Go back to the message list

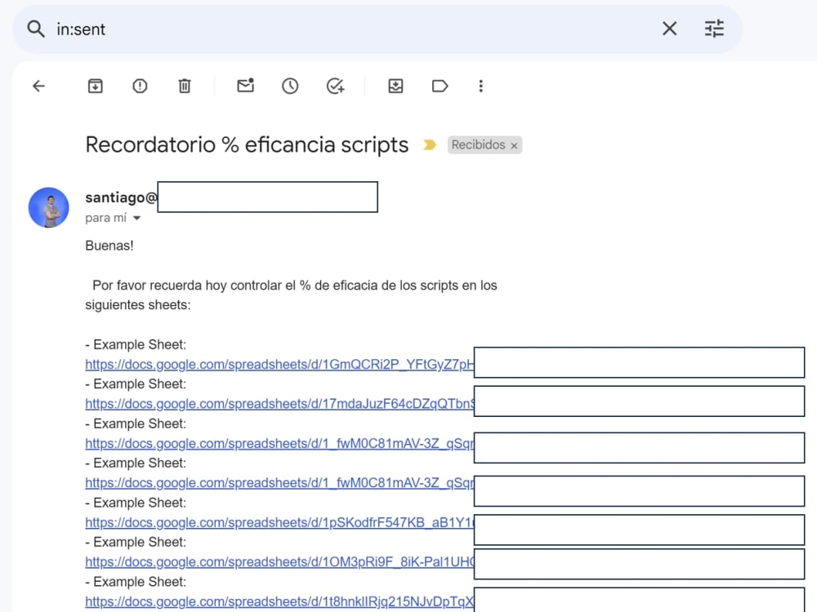coord(39,86)
